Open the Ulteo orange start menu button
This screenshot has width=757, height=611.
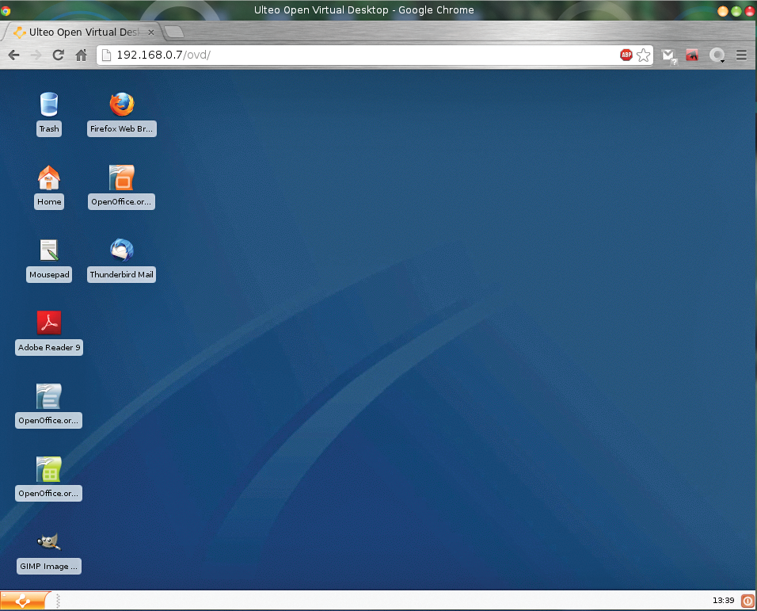coord(23,601)
